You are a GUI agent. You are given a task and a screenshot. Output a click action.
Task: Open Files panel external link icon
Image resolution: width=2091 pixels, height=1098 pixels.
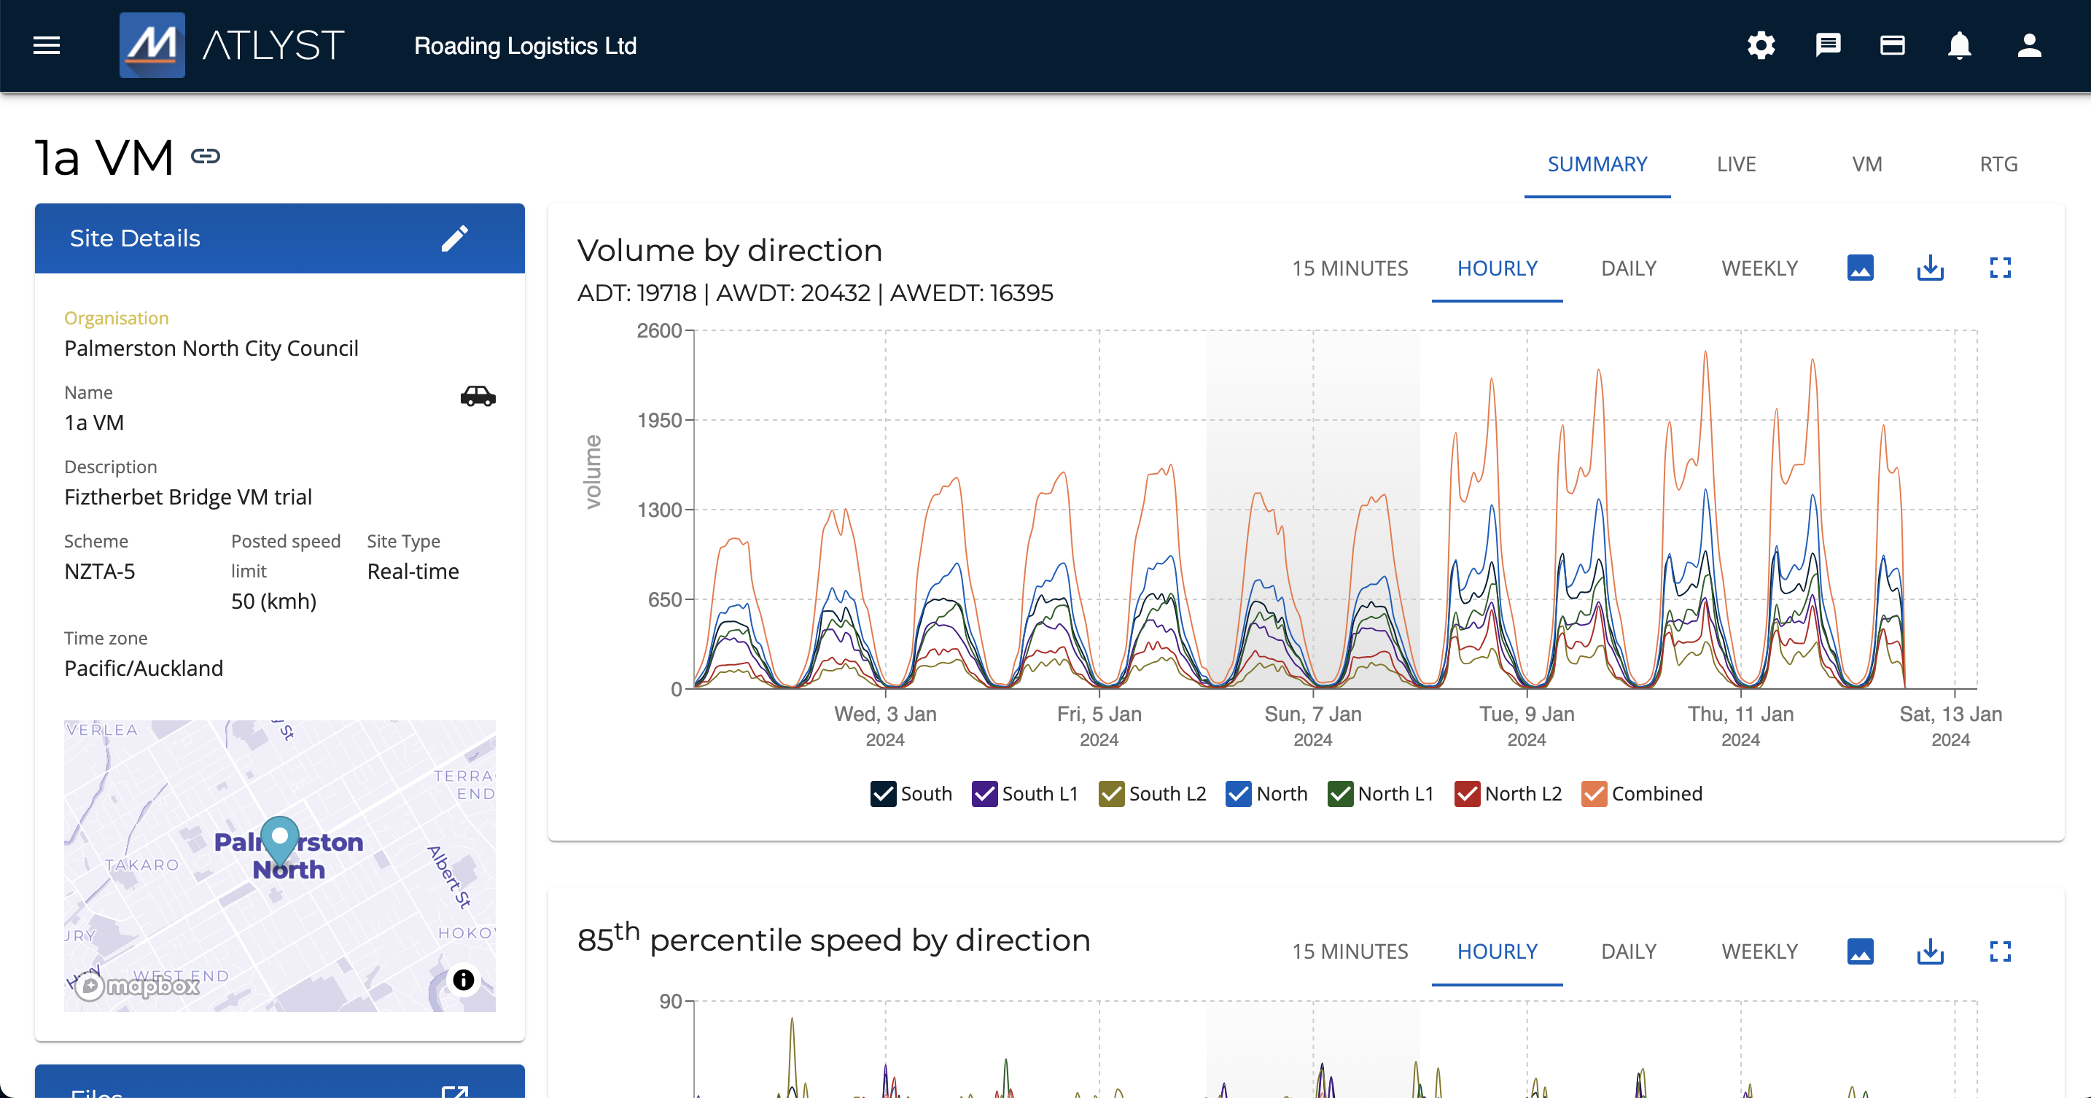(x=454, y=1091)
